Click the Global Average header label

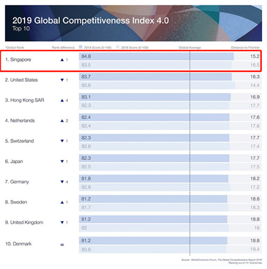[190, 48]
